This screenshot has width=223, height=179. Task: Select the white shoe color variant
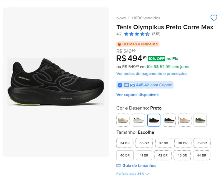138,120
